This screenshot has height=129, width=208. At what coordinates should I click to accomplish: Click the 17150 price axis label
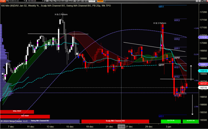coord(203,20)
